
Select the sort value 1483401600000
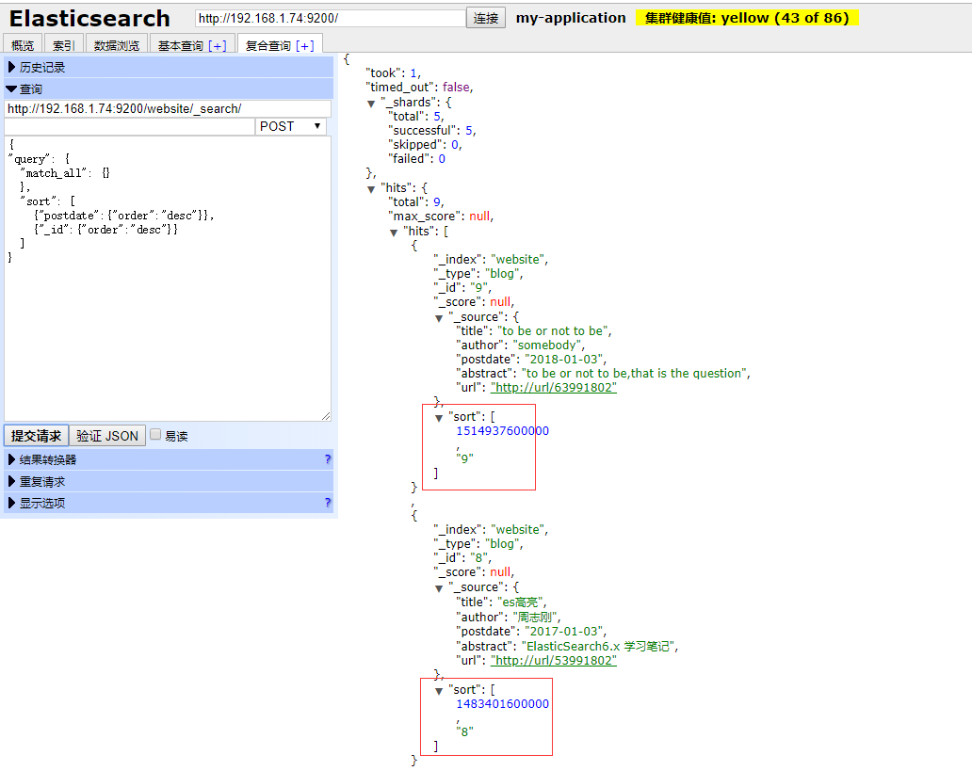503,703
